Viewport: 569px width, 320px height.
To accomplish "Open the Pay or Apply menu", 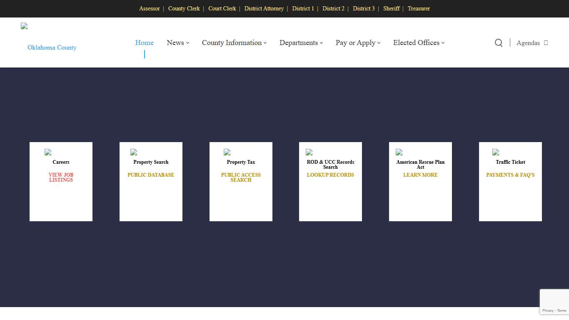I will pos(358,43).
